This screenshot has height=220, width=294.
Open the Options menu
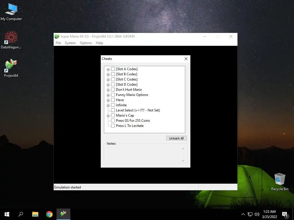click(x=86, y=43)
